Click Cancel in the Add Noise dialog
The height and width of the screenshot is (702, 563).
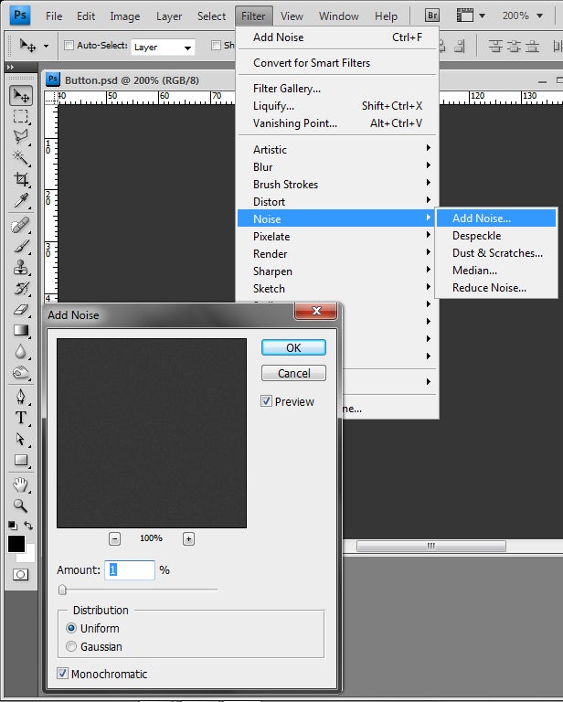coord(293,373)
